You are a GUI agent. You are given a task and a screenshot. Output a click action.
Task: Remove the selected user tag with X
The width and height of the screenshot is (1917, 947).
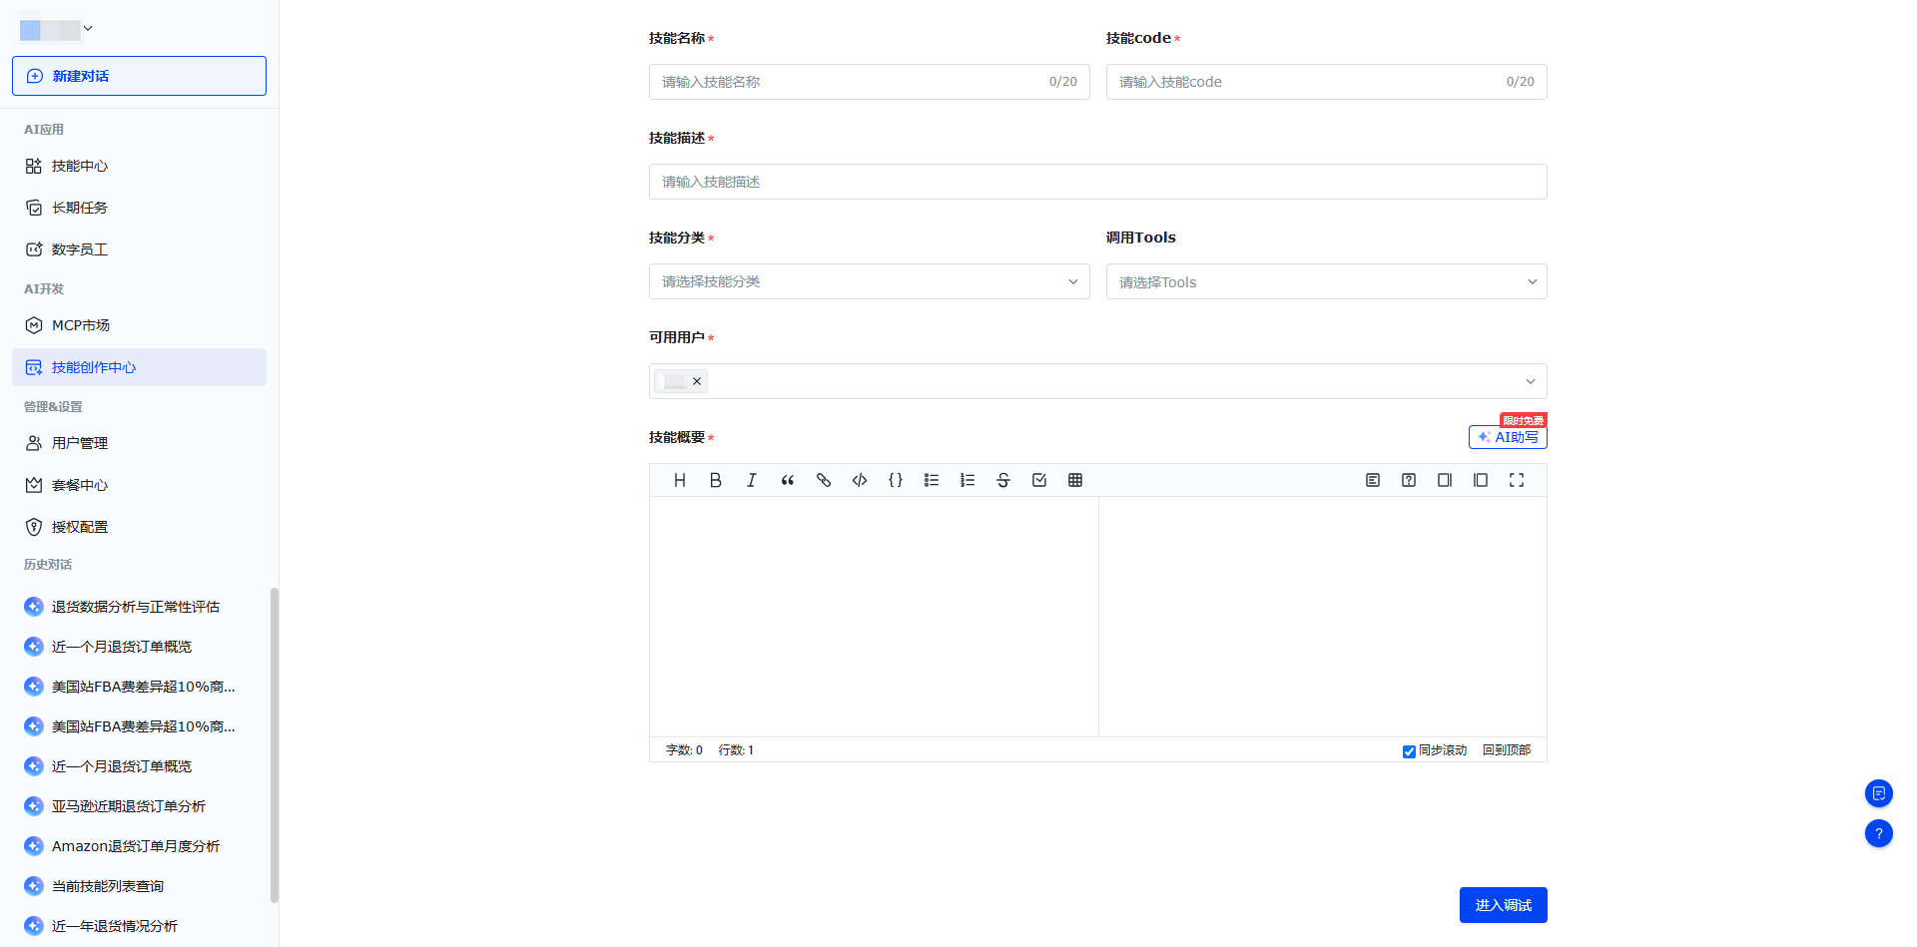[x=697, y=381]
